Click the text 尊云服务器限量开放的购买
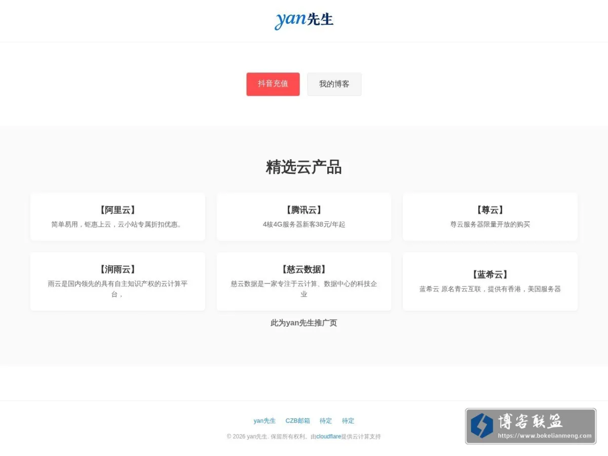 click(490, 224)
